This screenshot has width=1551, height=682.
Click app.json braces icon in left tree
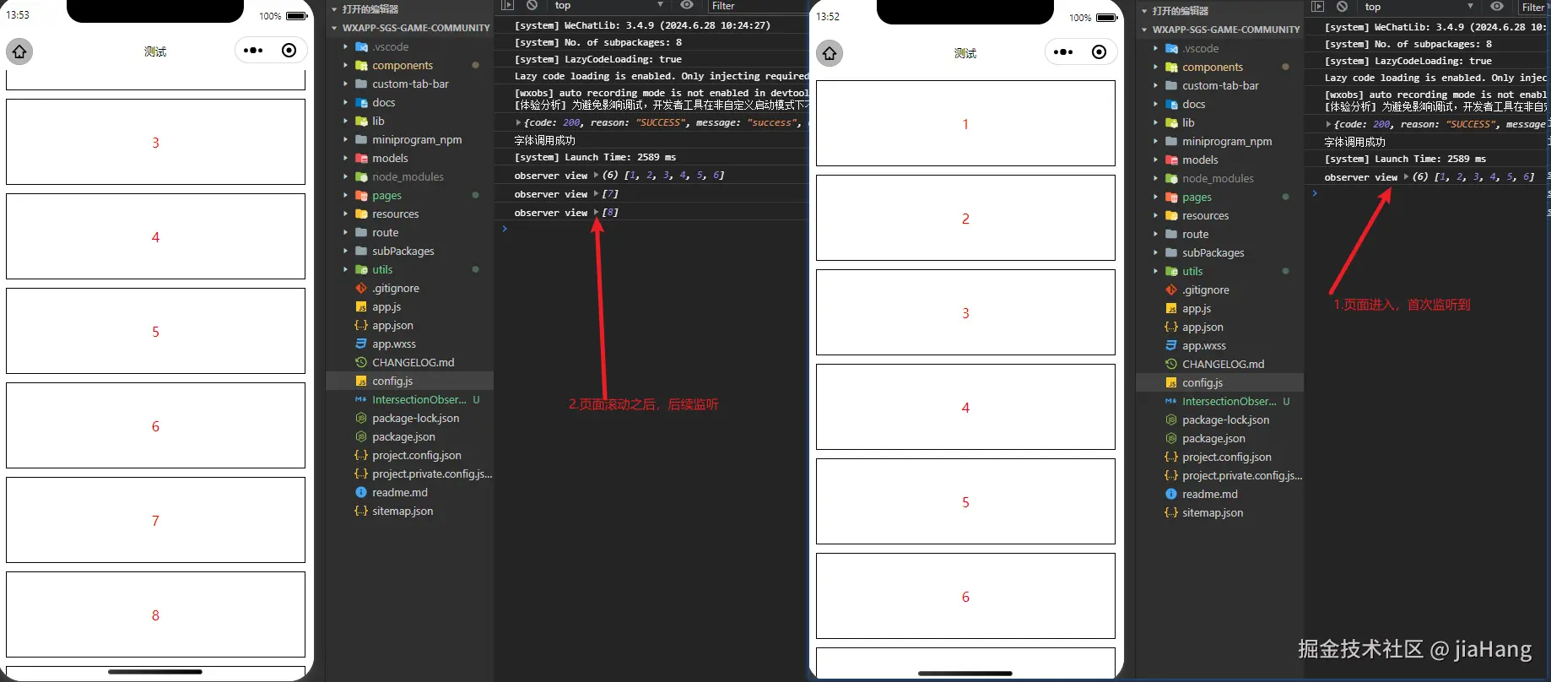pyautogui.click(x=361, y=325)
